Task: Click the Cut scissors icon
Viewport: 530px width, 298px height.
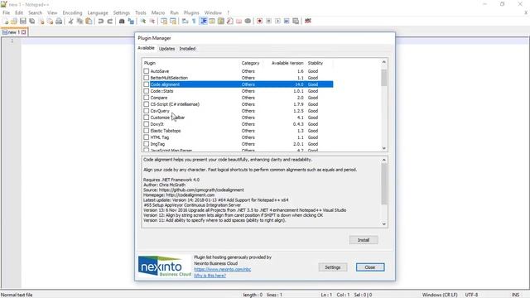Action: (x=70, y=22)
